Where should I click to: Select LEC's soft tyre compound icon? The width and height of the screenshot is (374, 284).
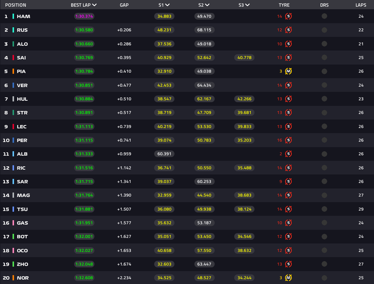(288, 127)
